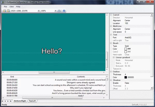Switch to the Top/Left tab
Viewport: 155px width, 107px height.
(33, 101)
